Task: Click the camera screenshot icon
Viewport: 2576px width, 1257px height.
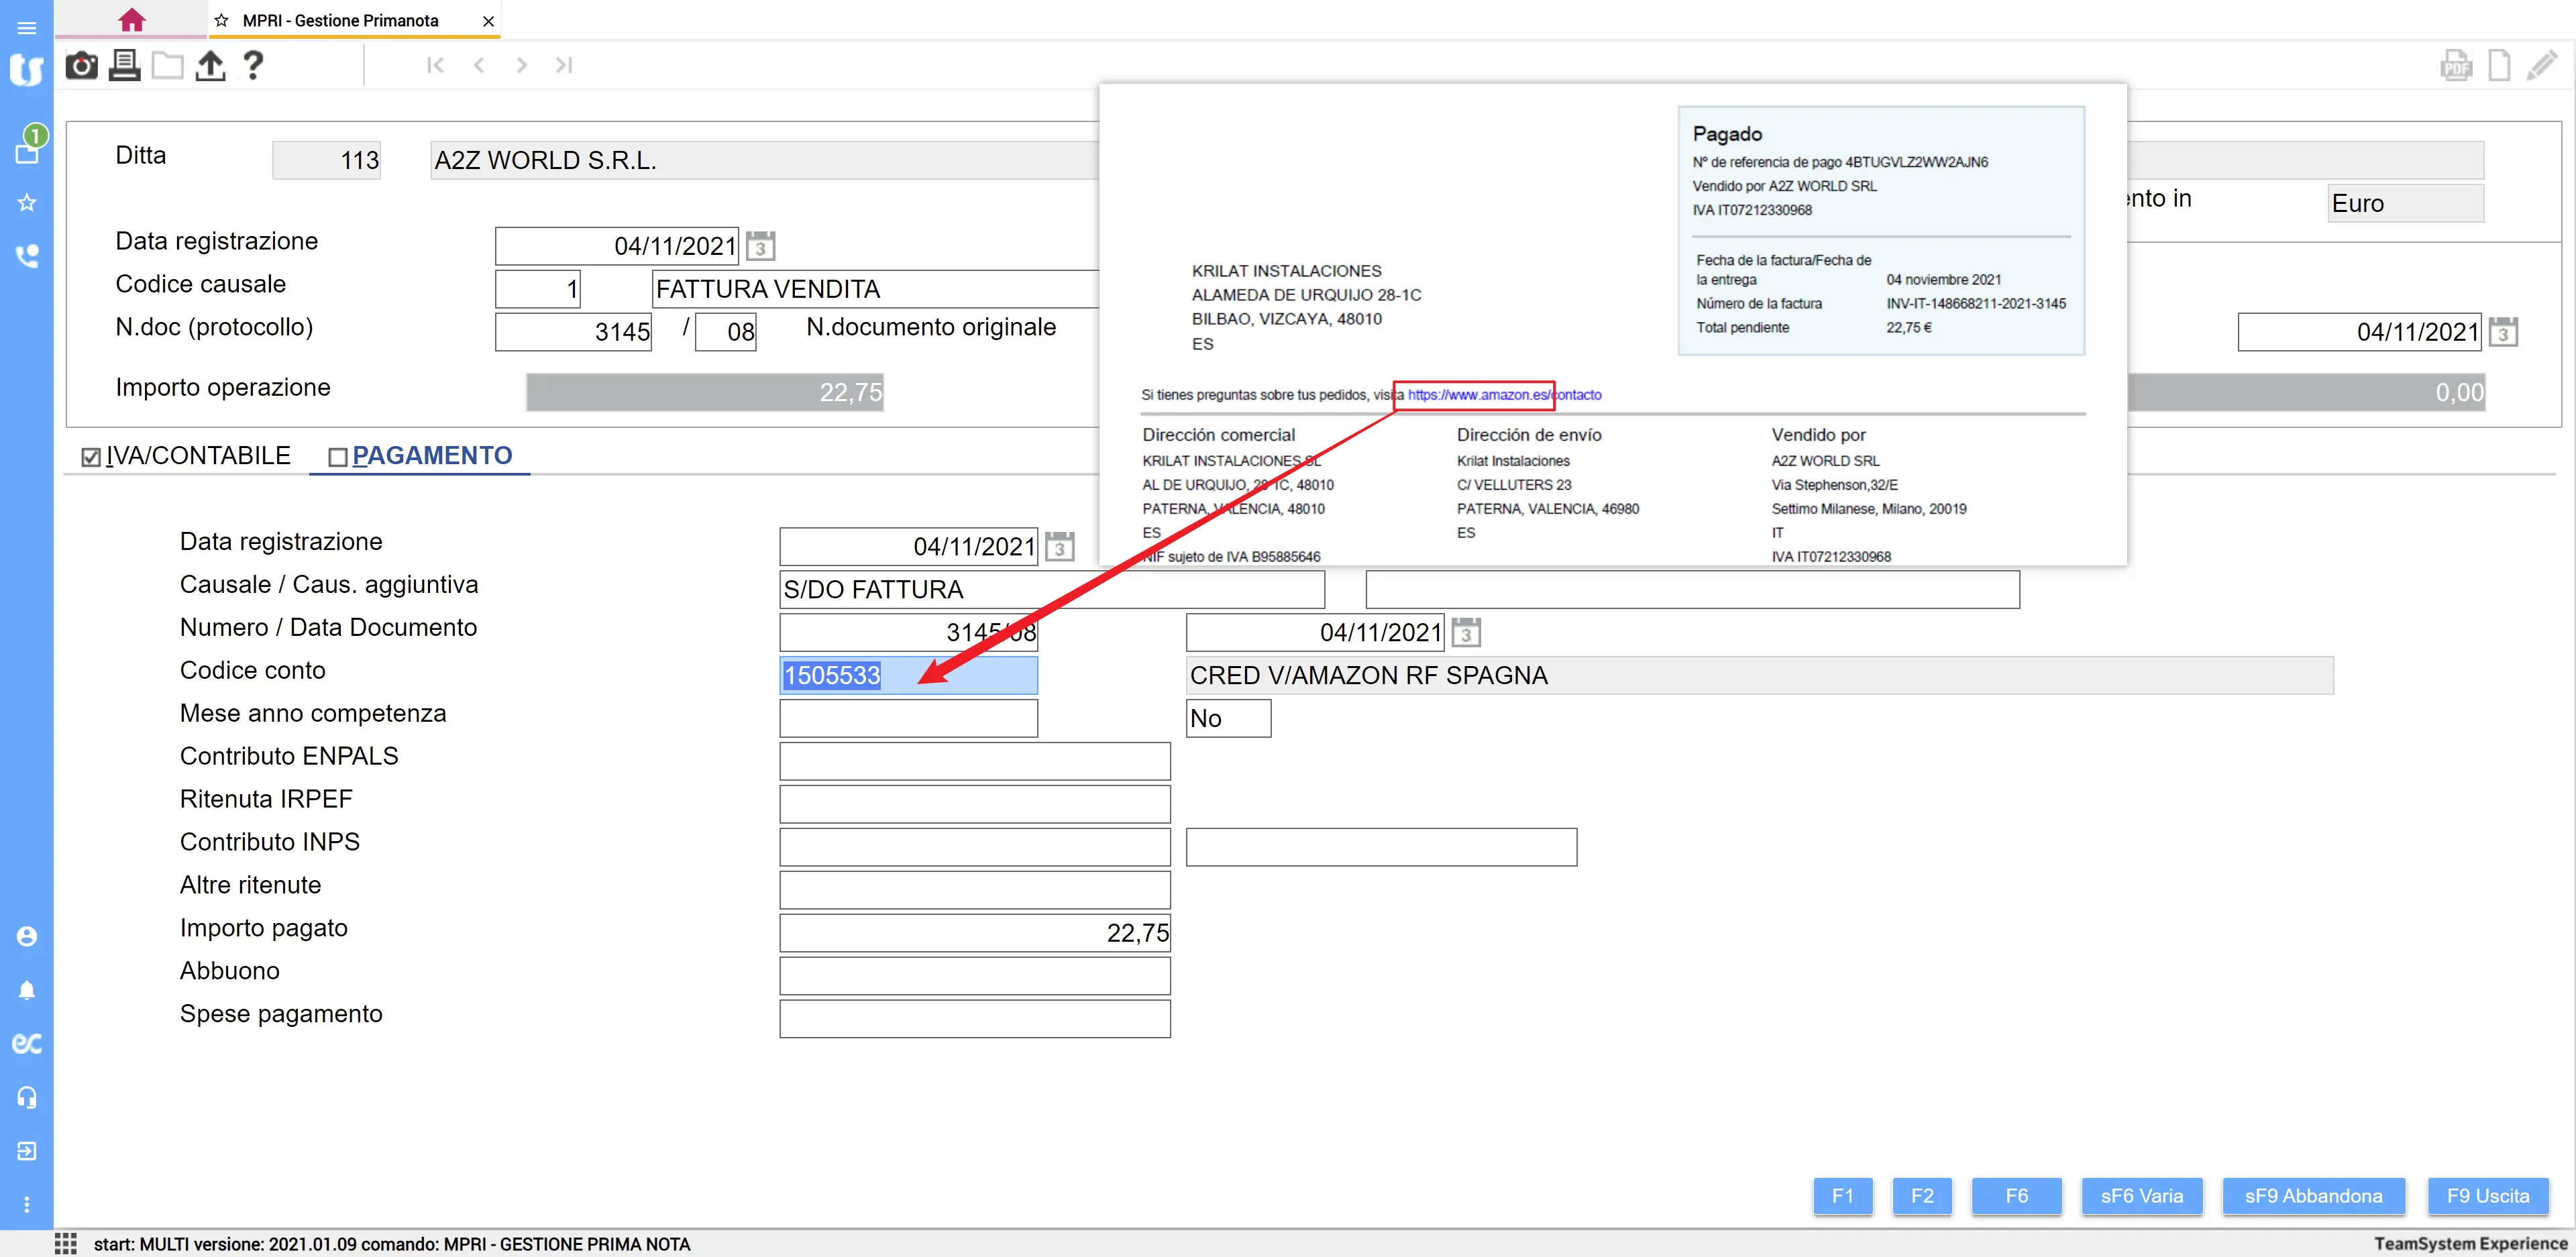Action: [81, 66]
